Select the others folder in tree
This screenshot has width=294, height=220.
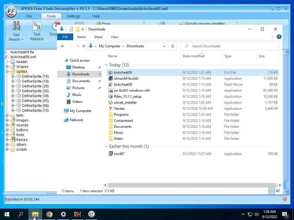pos(21,144)
